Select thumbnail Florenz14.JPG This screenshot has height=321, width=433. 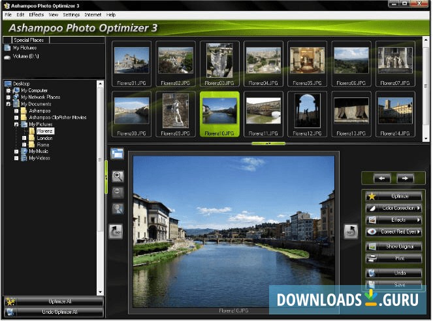395,114
